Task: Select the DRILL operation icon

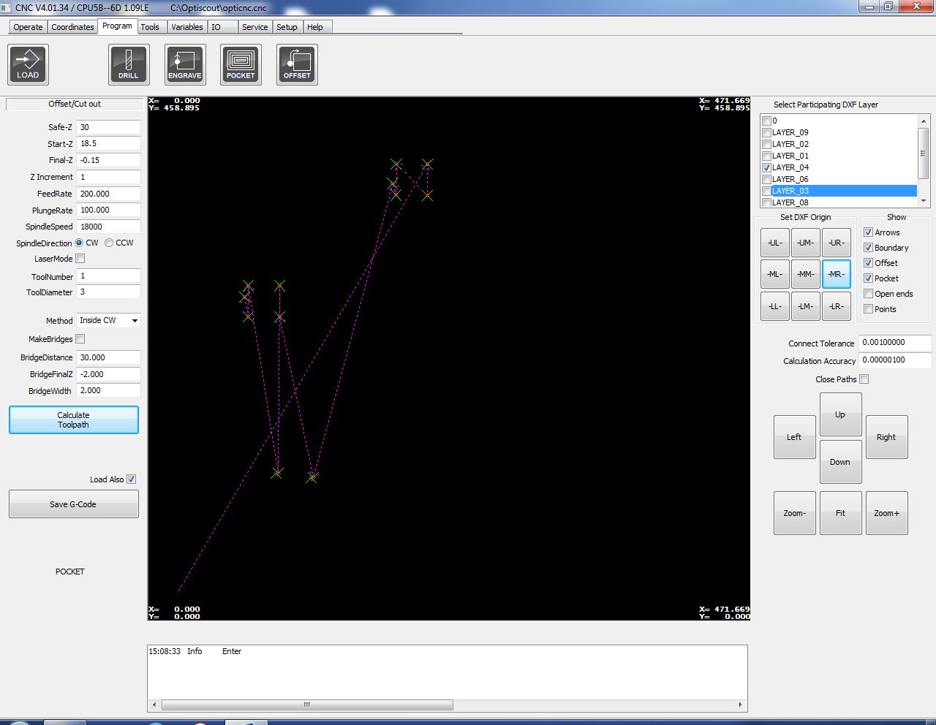Action: click(129, 64)
